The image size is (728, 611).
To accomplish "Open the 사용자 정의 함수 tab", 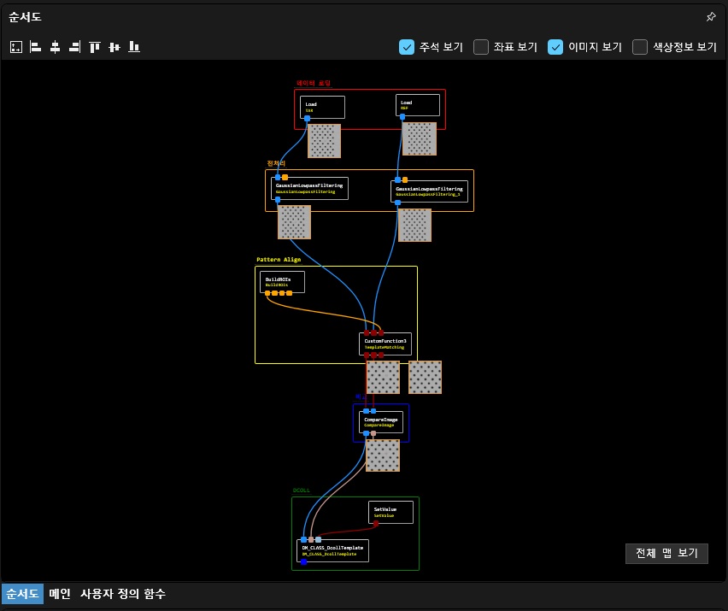I will click(x=122, y=594).
